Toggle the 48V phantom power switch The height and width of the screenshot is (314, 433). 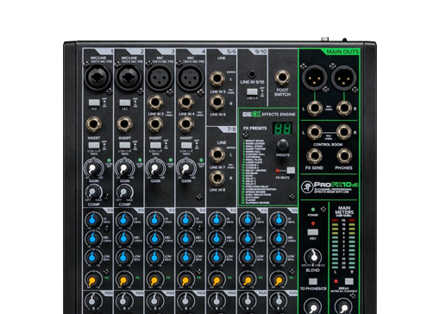[313, 232]
